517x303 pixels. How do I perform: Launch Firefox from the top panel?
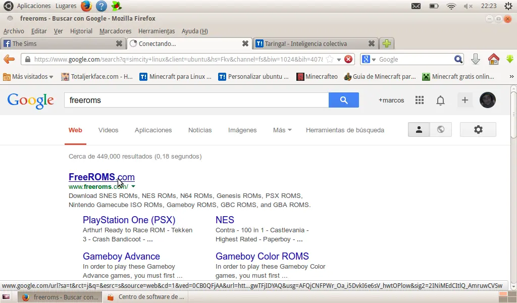coord(86,6)
